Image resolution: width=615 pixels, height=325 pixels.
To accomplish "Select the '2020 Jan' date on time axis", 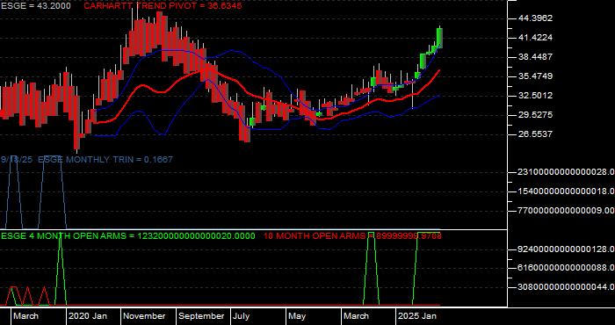I will click(88, 316).
